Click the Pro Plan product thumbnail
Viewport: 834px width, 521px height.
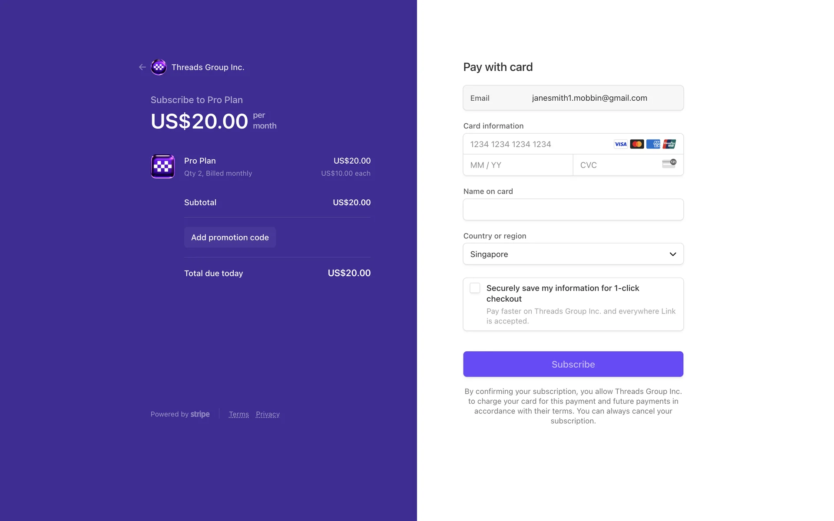(x=163, y=166)
